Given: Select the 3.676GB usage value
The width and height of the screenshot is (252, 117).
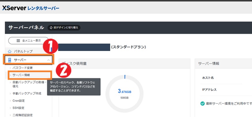Looking at the screenshot, I should pos(125,91).
